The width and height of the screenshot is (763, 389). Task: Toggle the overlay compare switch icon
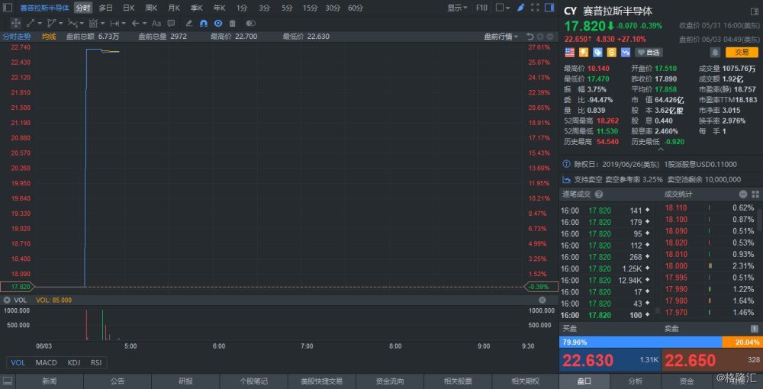[250, 23]
